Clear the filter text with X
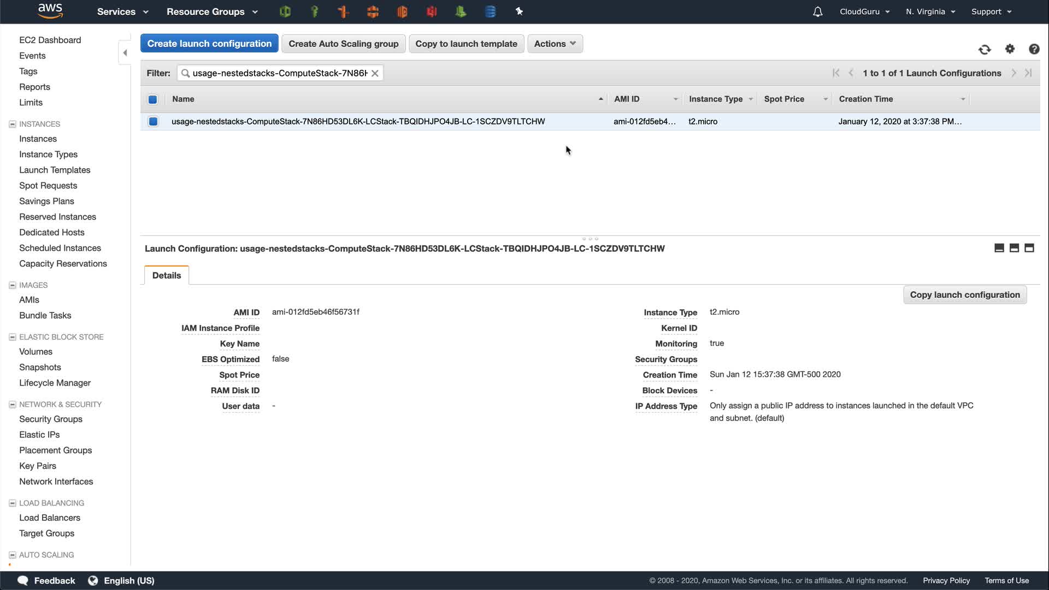Screen dimensions: 1049x590 click(x=375, y=73)
